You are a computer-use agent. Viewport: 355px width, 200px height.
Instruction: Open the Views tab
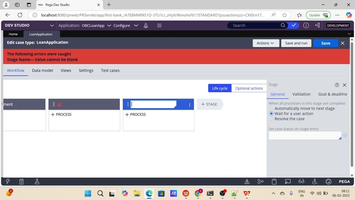point(66,71)
